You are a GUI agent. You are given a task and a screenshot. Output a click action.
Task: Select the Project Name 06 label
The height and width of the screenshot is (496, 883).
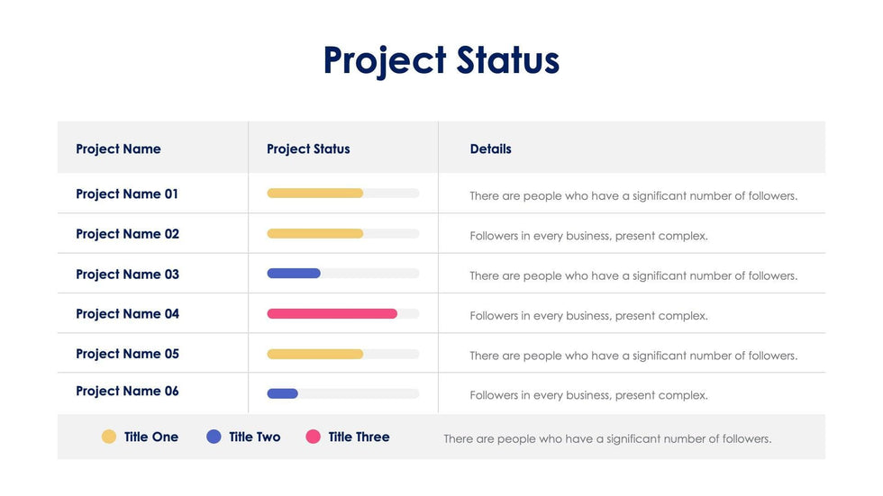(x=127, y=392)
